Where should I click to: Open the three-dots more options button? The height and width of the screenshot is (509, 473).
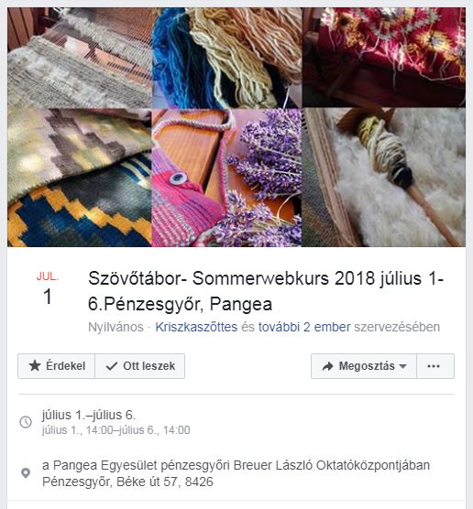click(x=435, y=366)
